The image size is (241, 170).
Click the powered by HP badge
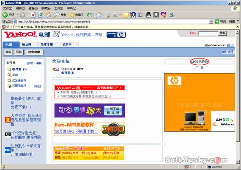pyautogui.click(x=116, y=35)
